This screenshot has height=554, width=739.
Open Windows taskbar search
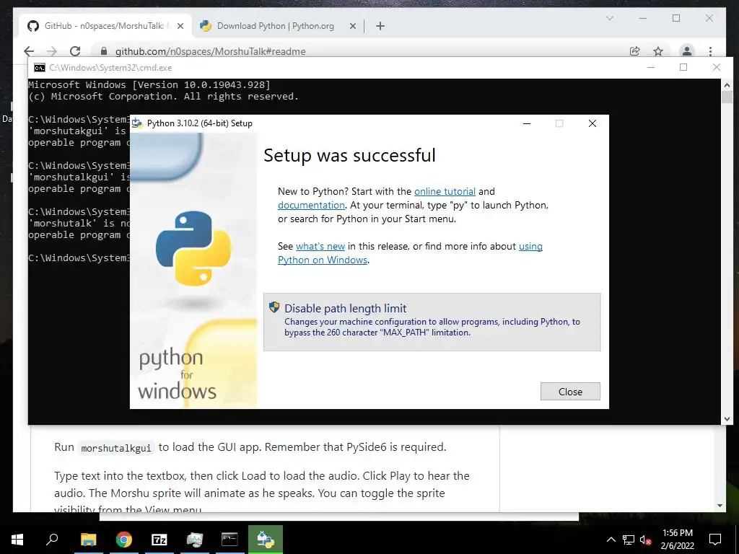tap(52, 540)
